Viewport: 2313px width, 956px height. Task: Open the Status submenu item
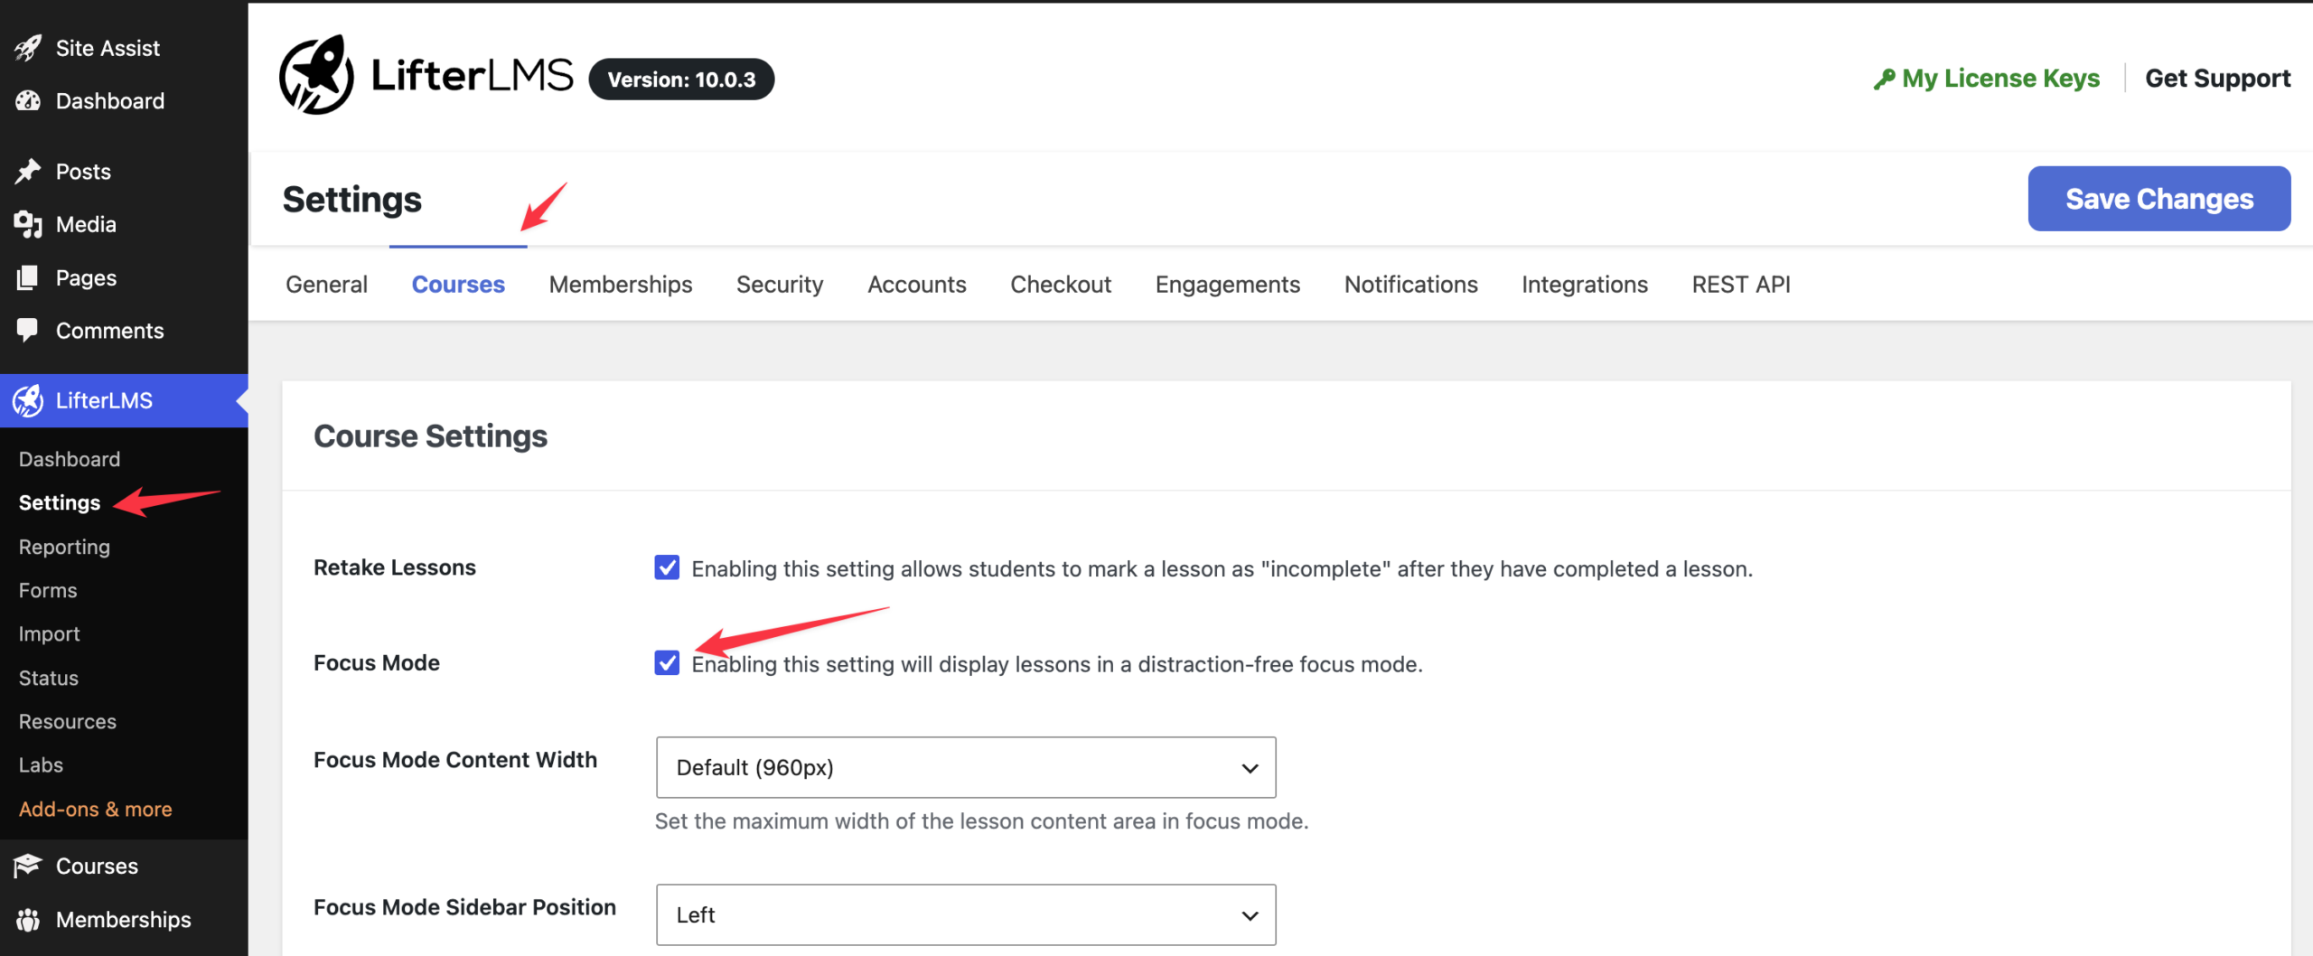tap(49, 678)
